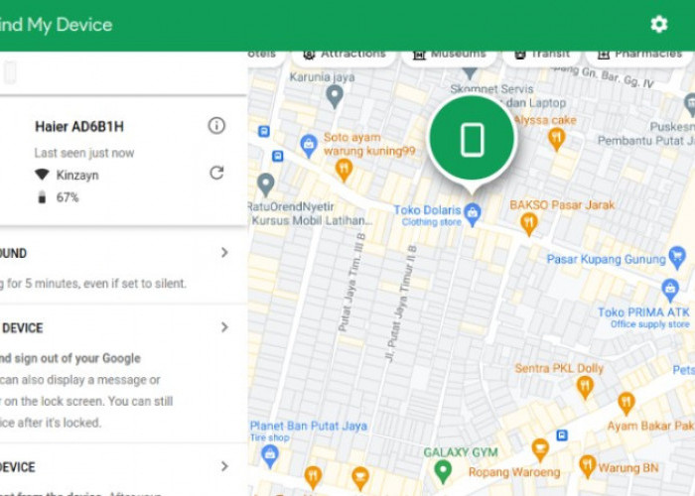Screen dimensions: 695x496
Task: Open the settings gear icon
Action: click(x=658, y=25)
